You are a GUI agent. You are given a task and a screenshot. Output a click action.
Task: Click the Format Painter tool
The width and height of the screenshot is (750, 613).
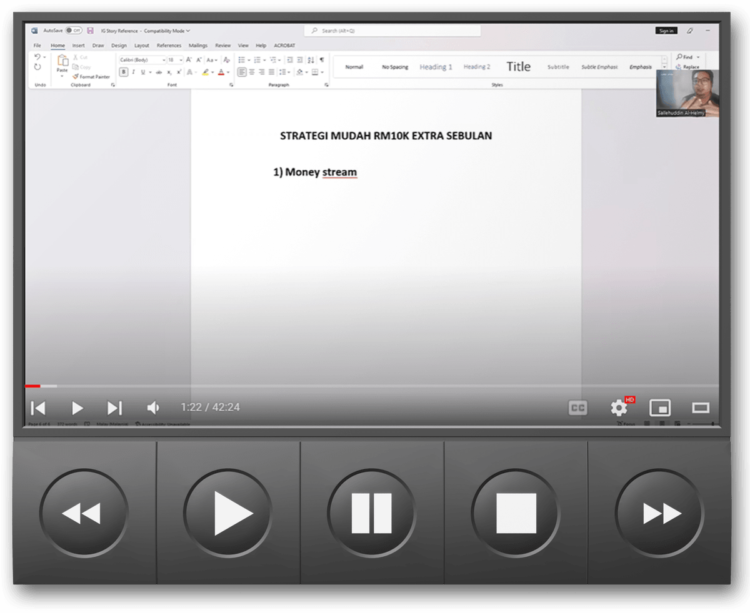coord(91,77)
